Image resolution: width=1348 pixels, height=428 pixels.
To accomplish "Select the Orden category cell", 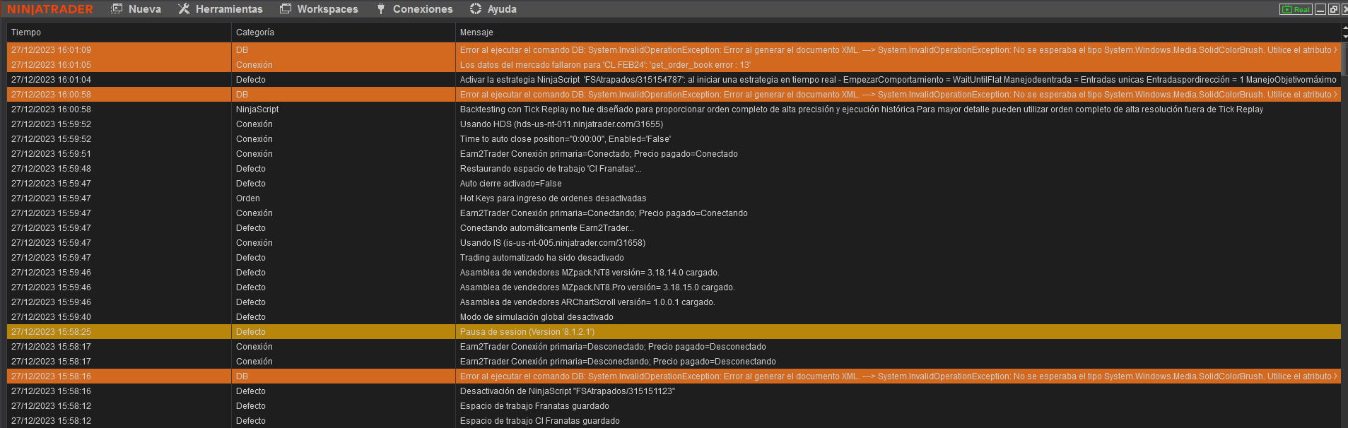I will pyautogui.click(x=343, y=198).
